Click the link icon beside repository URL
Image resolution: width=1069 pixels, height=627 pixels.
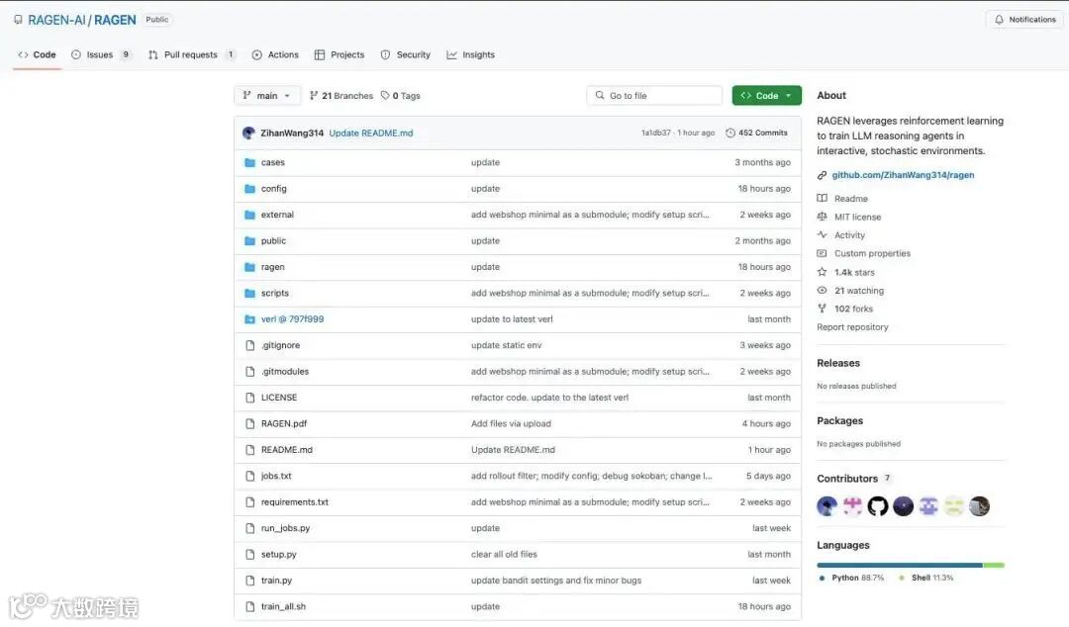point(822,175)
